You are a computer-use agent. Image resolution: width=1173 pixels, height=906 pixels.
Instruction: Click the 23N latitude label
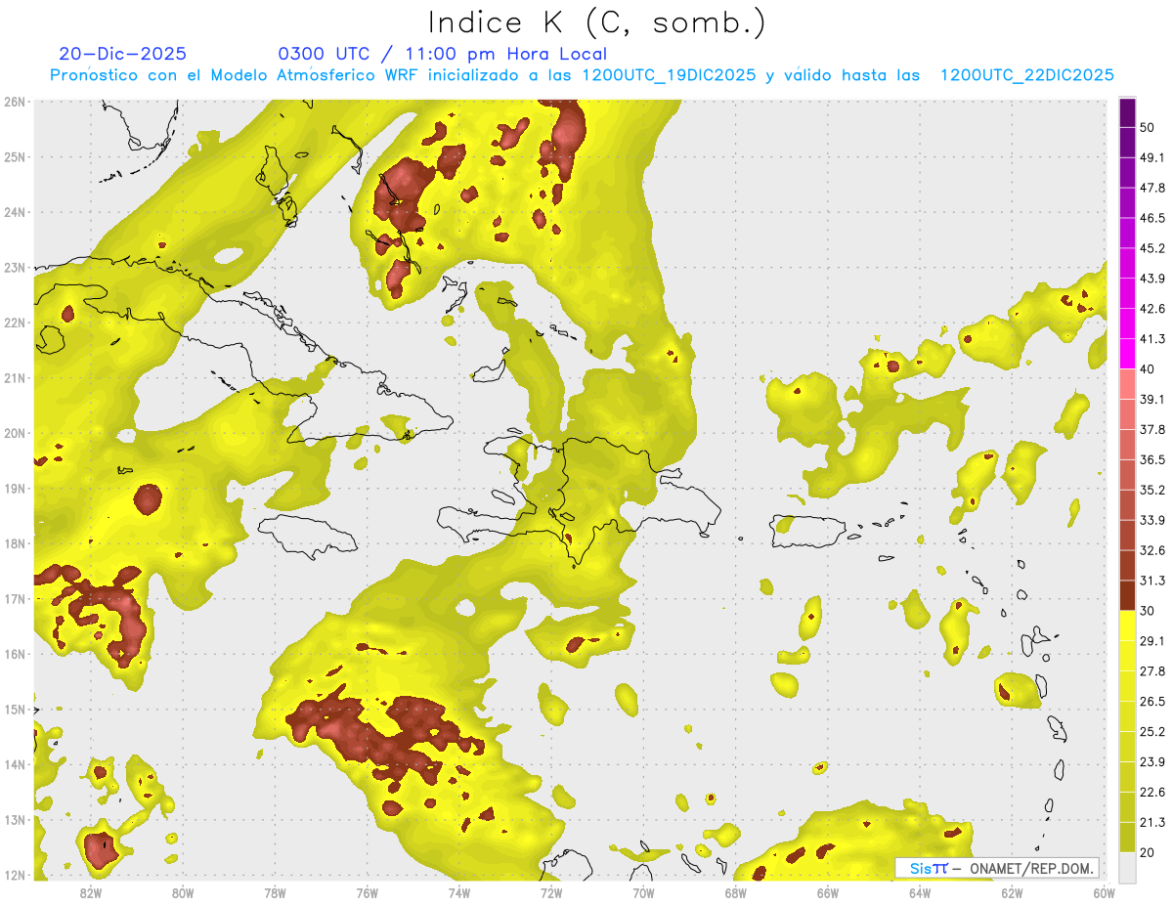tap(15, 267)
